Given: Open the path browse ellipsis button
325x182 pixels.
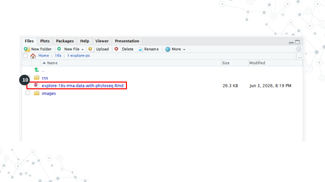Looking at the screenshot, I should 300,57.
